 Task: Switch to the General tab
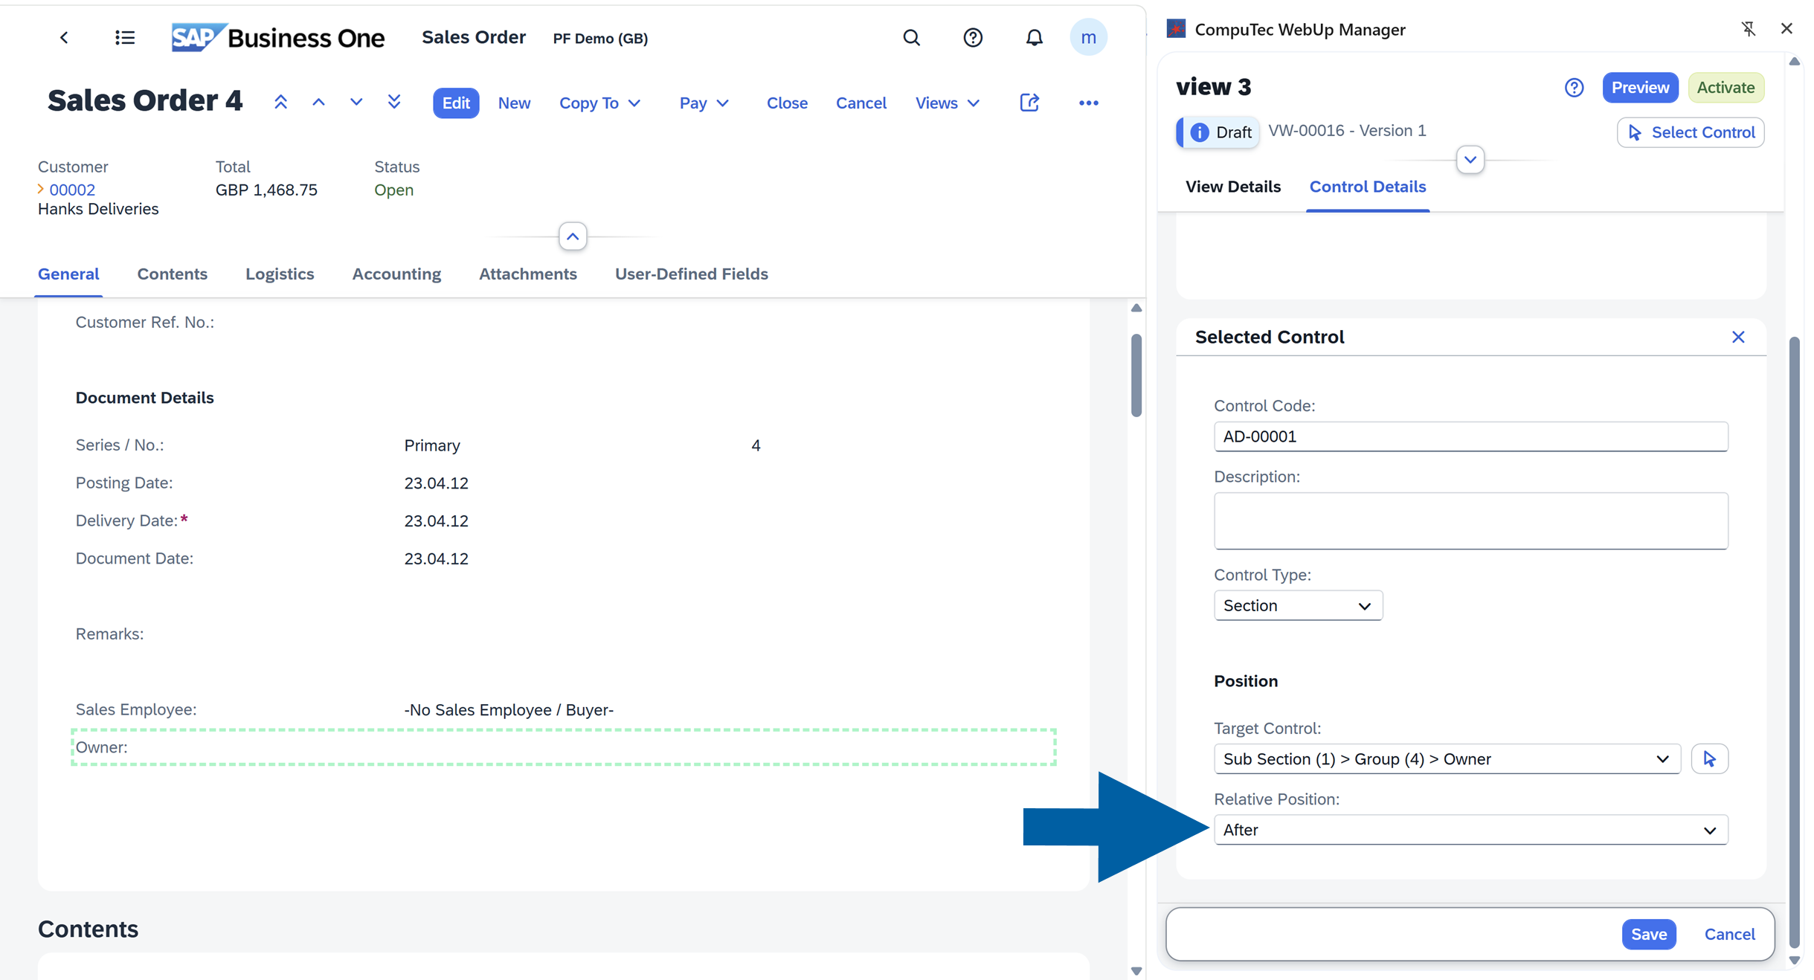68,274
